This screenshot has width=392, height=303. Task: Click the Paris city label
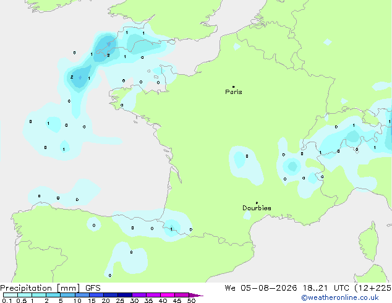coord(234,92)
